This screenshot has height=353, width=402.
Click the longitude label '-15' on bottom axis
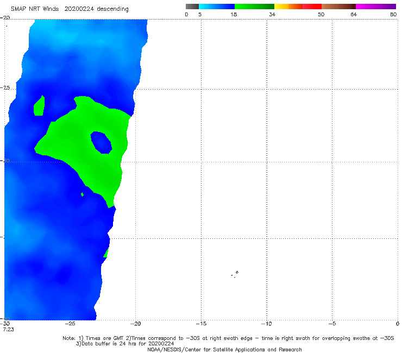point(201,324)
